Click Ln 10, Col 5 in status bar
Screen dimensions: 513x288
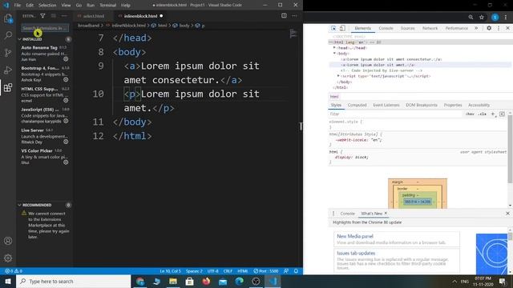pyautogui.click(x=170, y=271)
